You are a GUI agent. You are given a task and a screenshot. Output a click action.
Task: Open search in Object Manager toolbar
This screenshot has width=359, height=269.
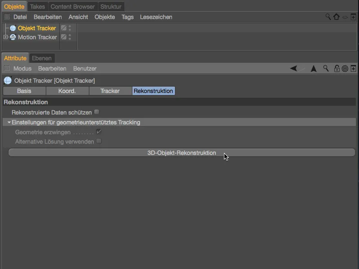point(328,17)
